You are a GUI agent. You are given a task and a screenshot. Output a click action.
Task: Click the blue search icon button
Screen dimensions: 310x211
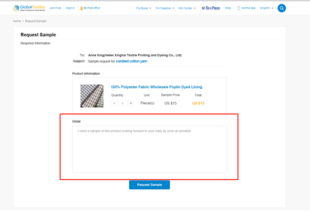281,8
